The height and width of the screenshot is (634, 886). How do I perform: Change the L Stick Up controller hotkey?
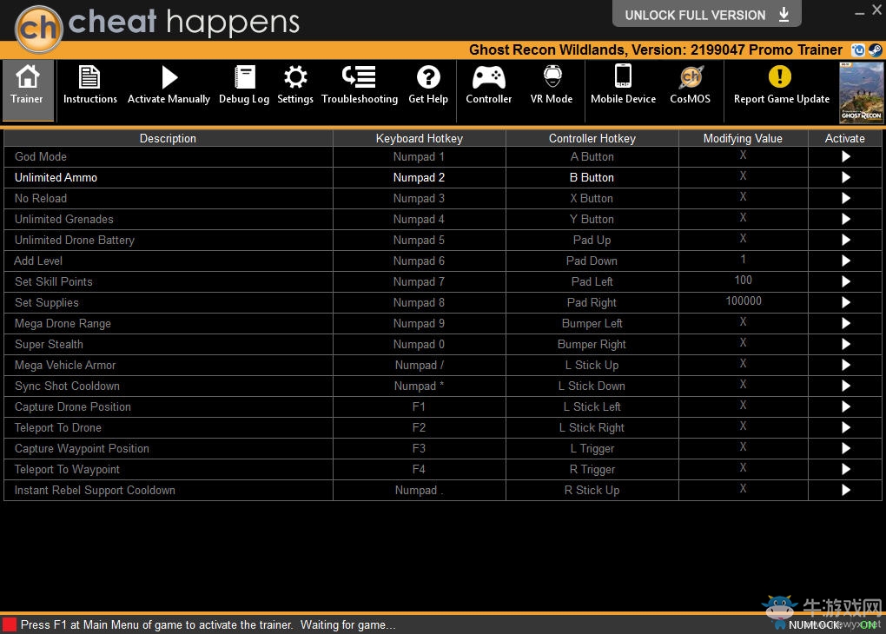pyautogui.click(x=592, y=365)
